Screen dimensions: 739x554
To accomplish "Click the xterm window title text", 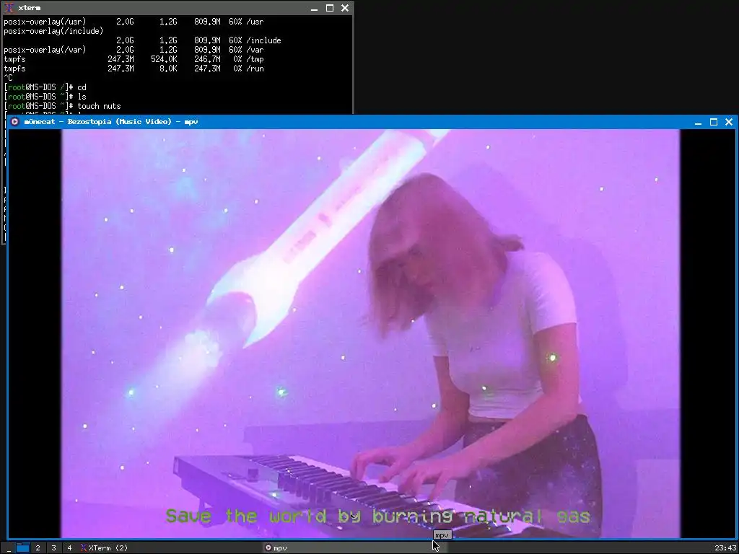I will (29, 8).
